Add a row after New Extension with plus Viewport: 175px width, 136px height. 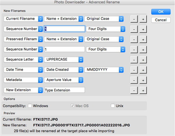[143, 90]
